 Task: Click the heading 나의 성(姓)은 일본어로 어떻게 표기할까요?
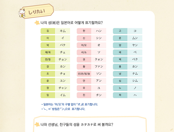(x=71, y=23)
